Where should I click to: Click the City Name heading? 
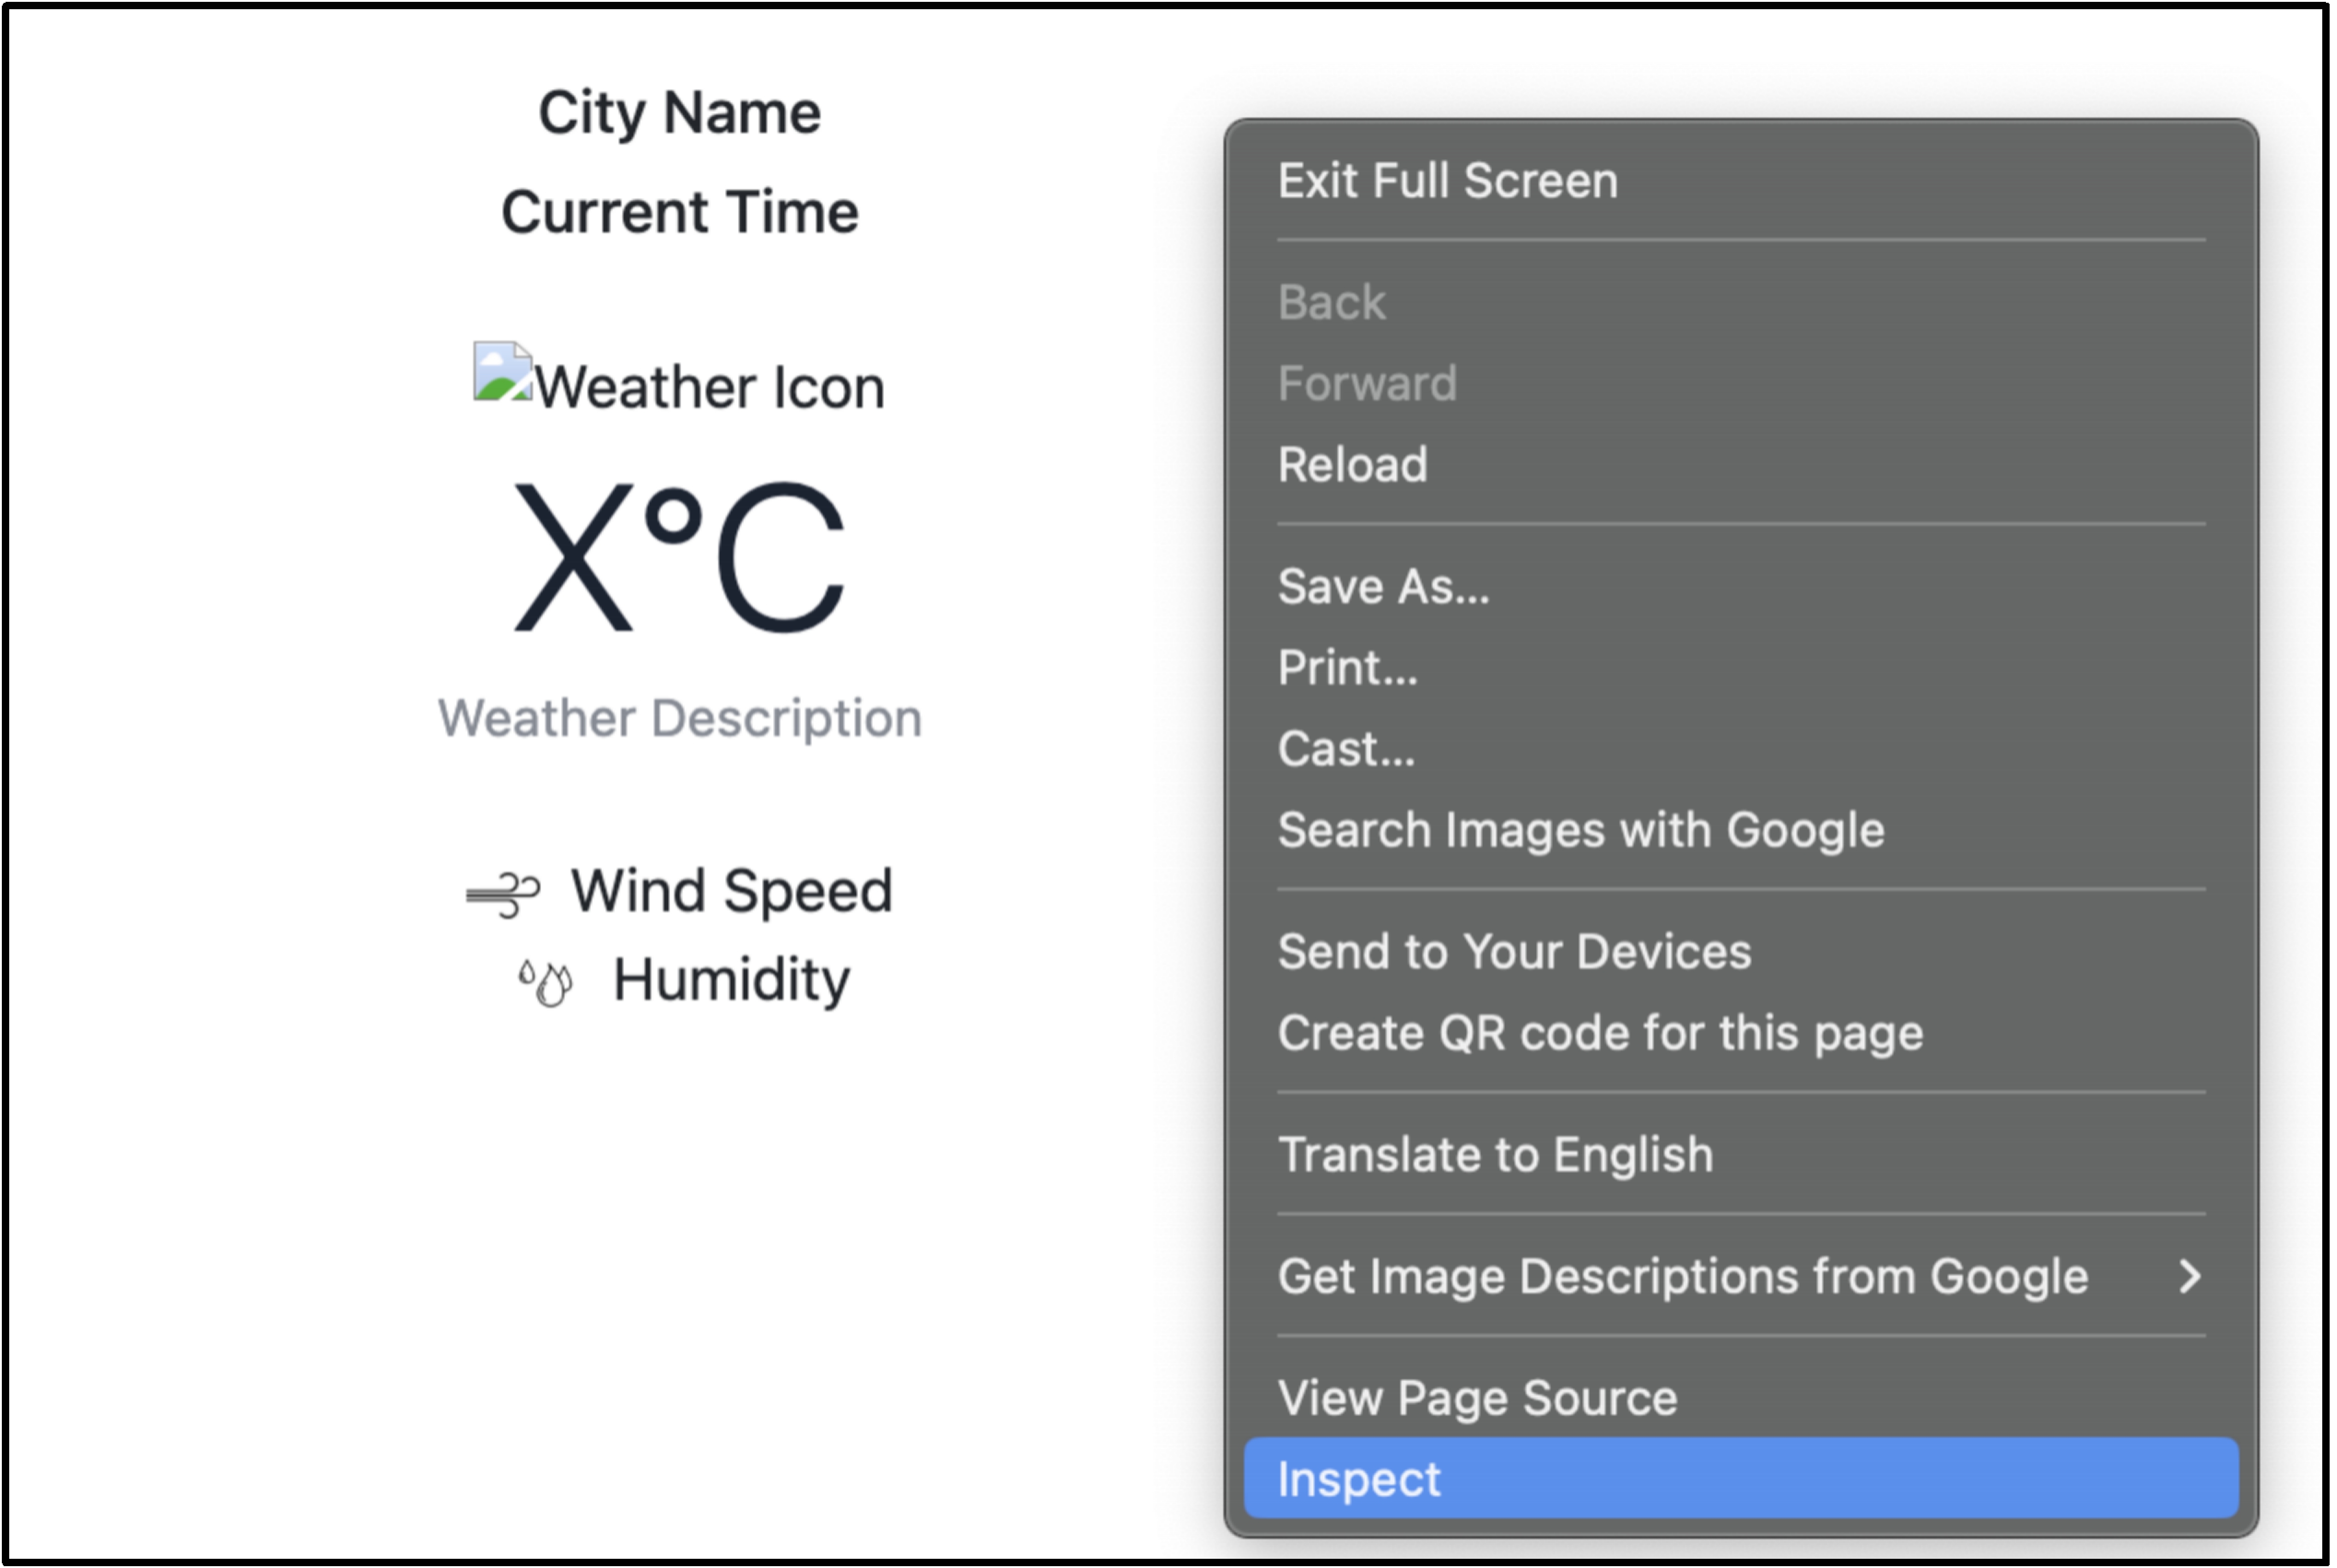(x=679, y=111)
